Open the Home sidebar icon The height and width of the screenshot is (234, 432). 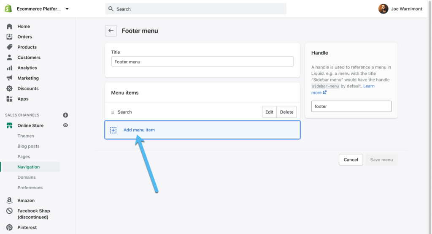tap(9, 26)
